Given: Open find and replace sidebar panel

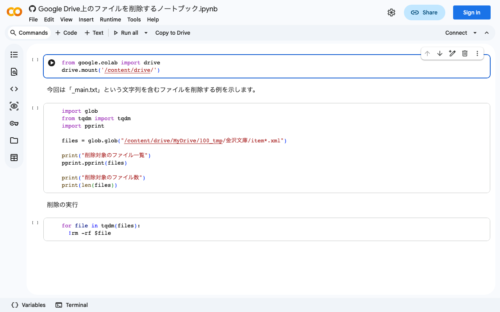Looking at the screenshot, I should (14, 72).
